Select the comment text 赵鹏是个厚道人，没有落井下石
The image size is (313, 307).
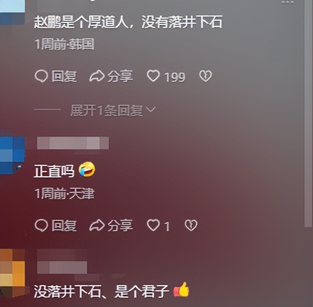coord(128,22)
